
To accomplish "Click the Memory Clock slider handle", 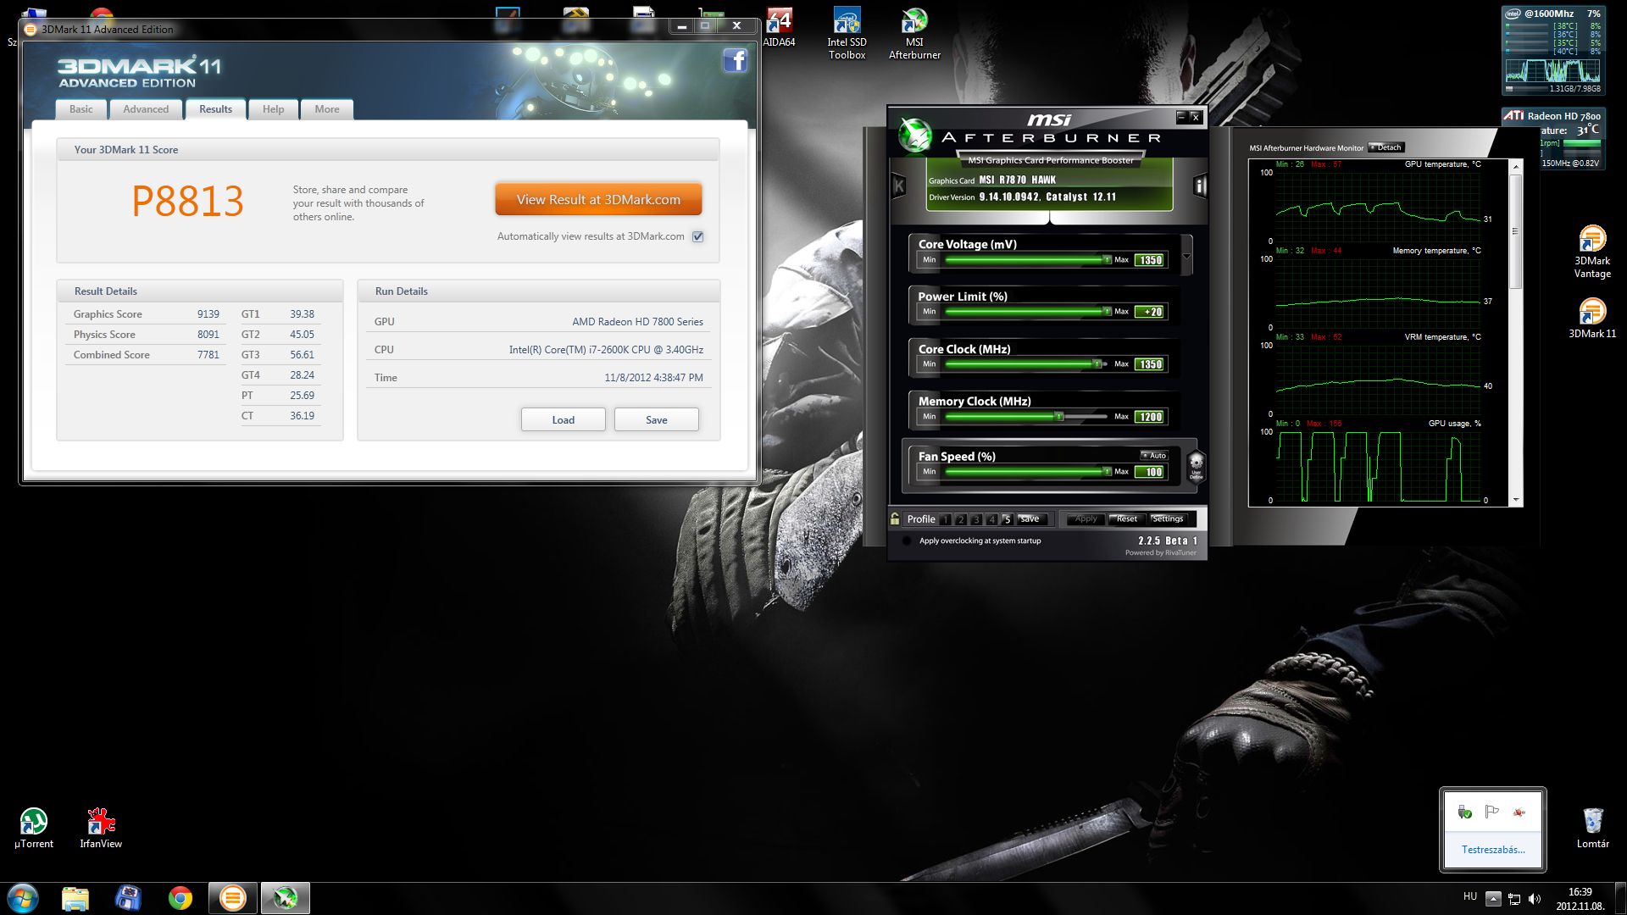I will (x=1058, y=417).
